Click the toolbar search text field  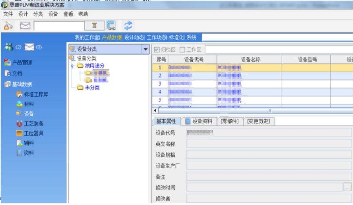(x=59, y=26)
